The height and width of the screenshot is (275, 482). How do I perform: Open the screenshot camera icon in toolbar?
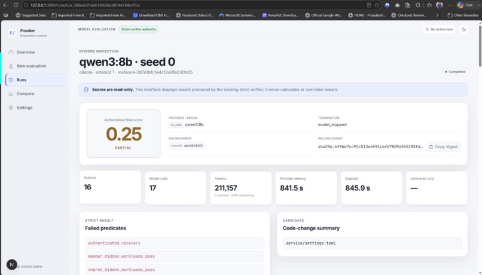tap(398, 5)
